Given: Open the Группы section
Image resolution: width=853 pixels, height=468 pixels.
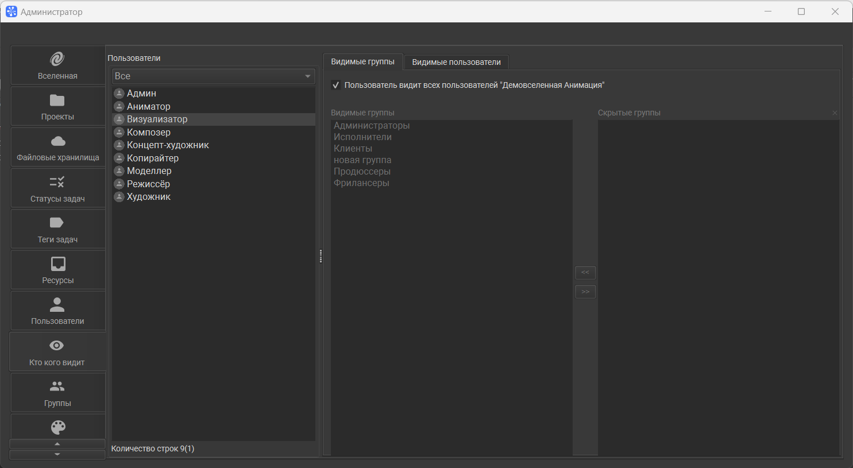Looking at the screenshot, I should [x=57, y=393].
